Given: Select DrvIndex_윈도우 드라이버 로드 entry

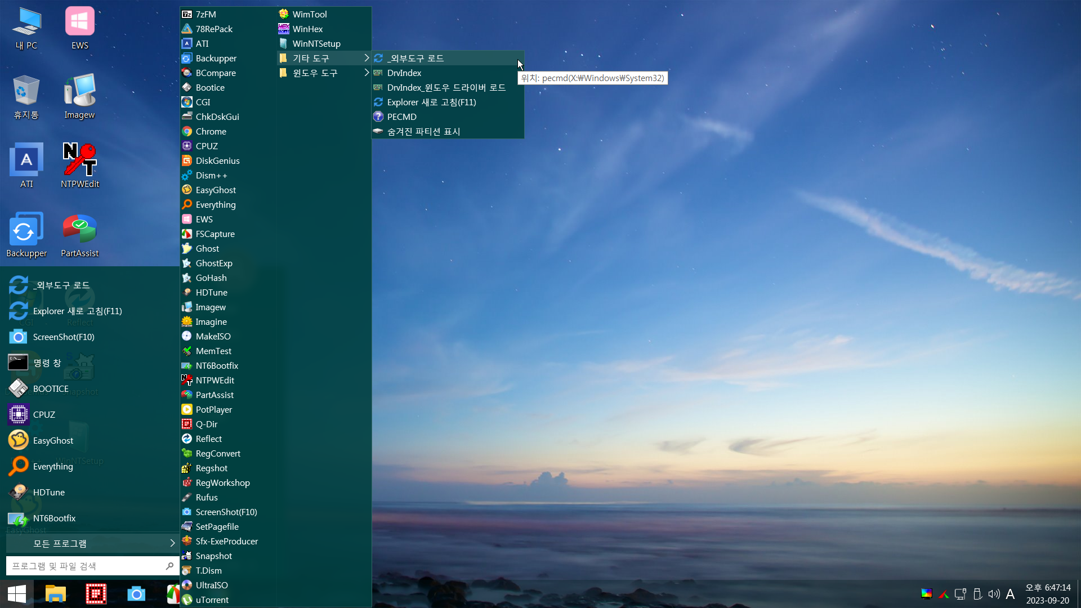Looking at the screenshot, I should (x=448, y=87).
